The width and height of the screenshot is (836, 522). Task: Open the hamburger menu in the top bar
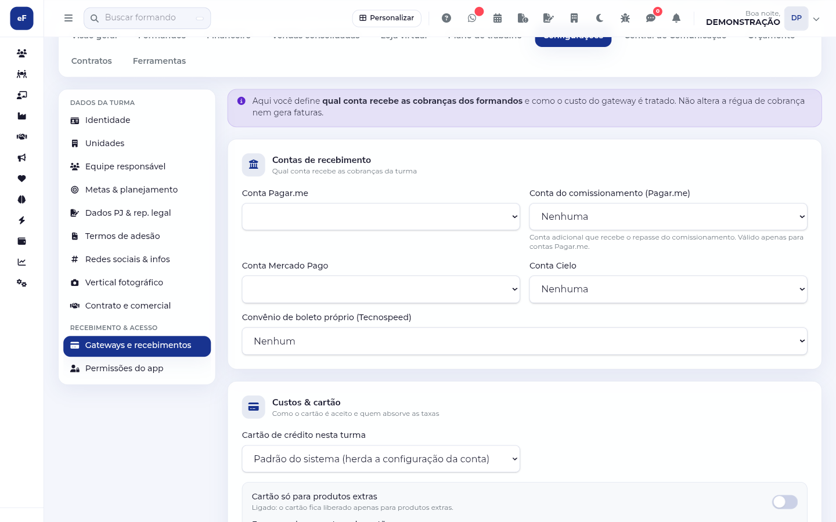(x=69, y=18)
